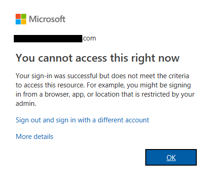This screenshot has height=190, width=217.
Task: Select the blue square in the logo
Action: [x=18, y=22]
